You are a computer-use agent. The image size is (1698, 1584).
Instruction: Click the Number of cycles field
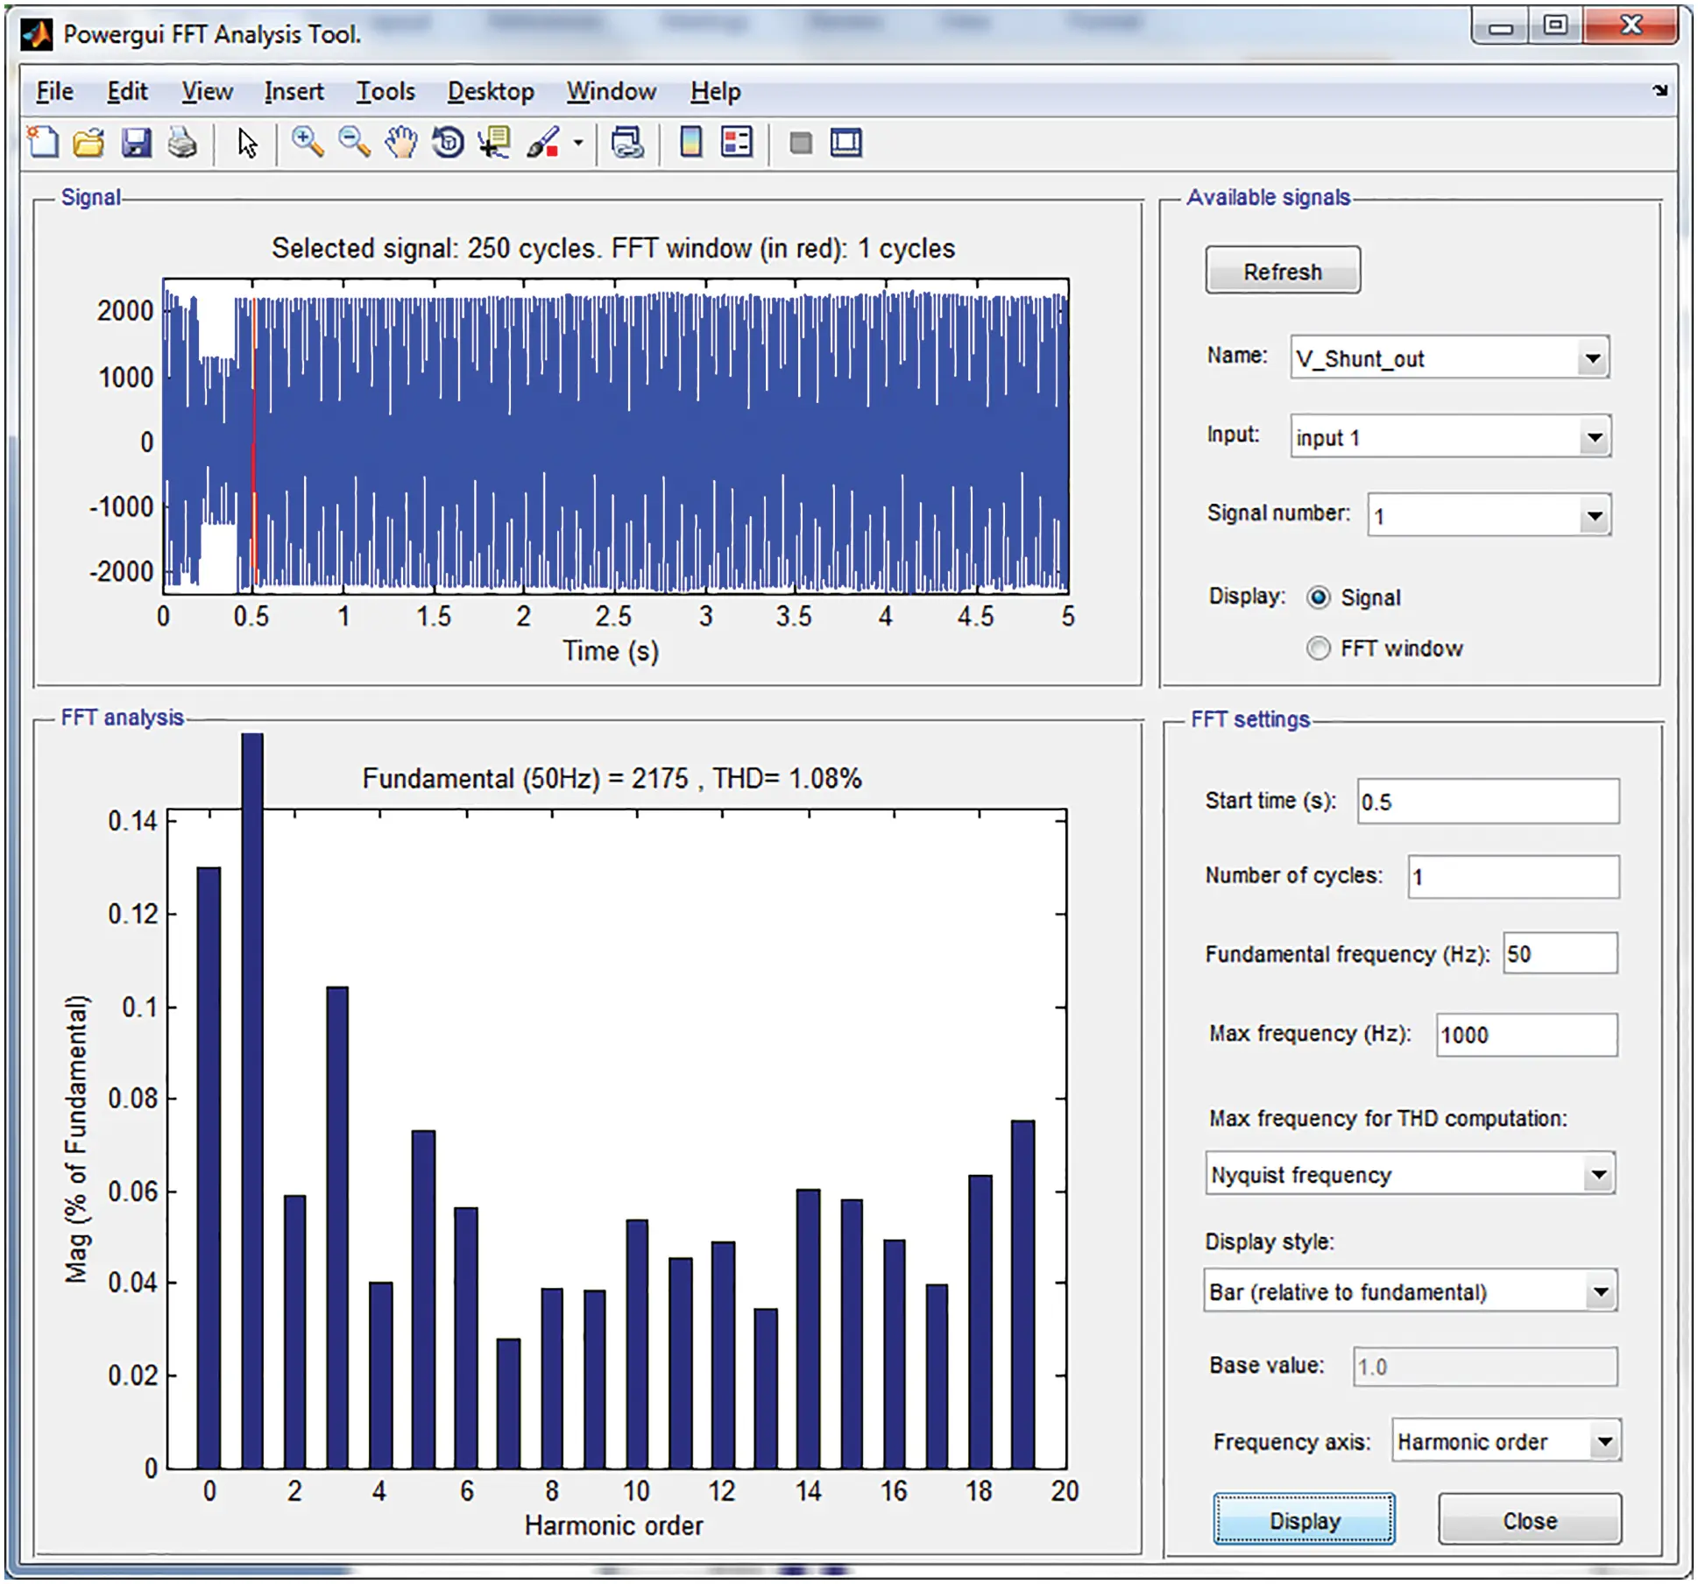[1513, 877]
